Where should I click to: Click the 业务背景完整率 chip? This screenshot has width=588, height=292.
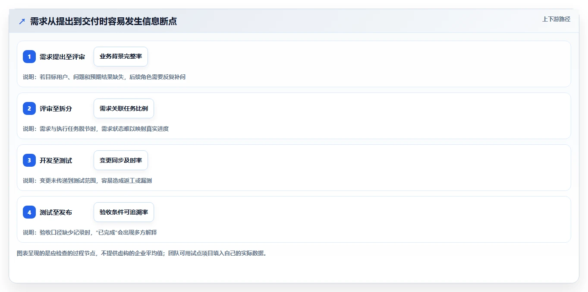click(121, 57)
